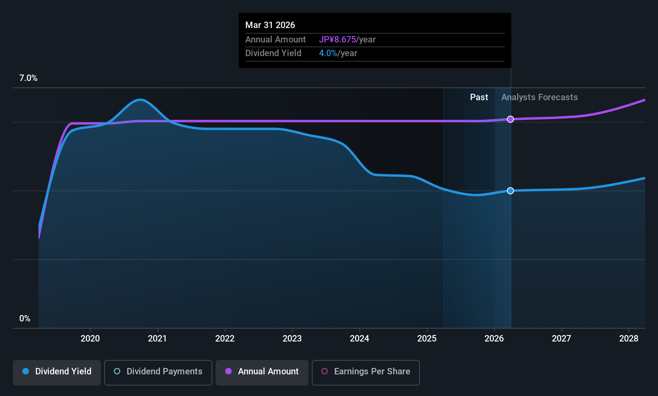Click the 2025 x-axis label
The image size is (658, 396).
point(427,339)
